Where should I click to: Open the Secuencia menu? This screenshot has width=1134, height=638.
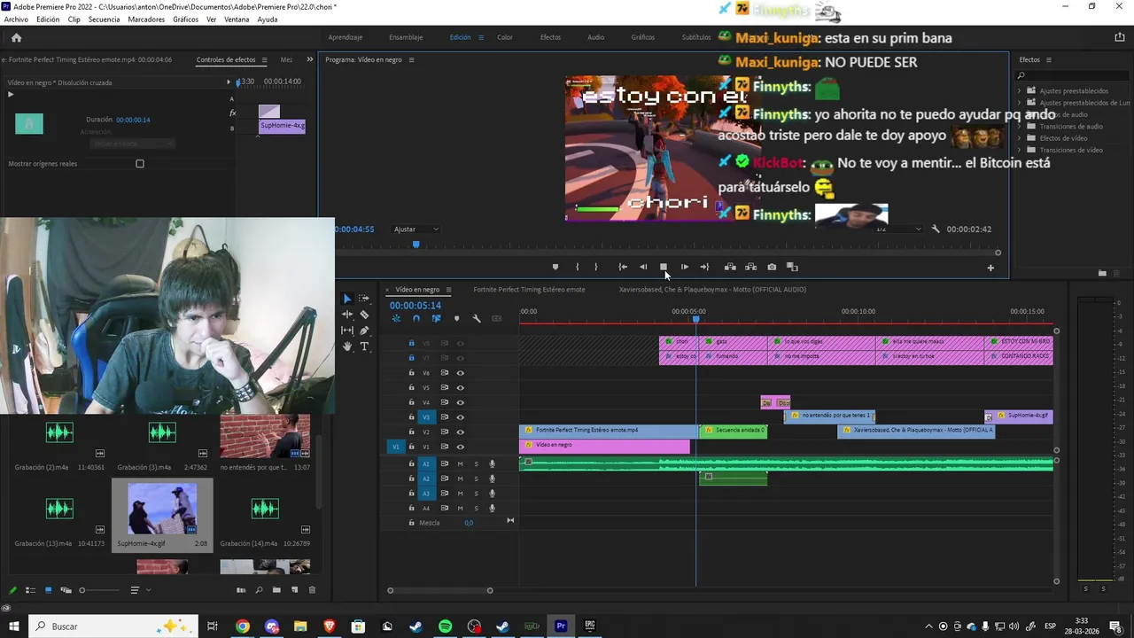click(x=104, y=19)
